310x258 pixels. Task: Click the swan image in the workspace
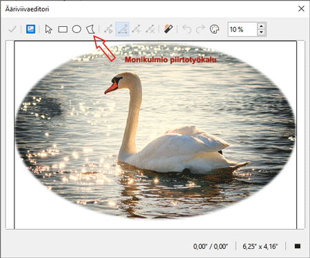click(155, 131)
